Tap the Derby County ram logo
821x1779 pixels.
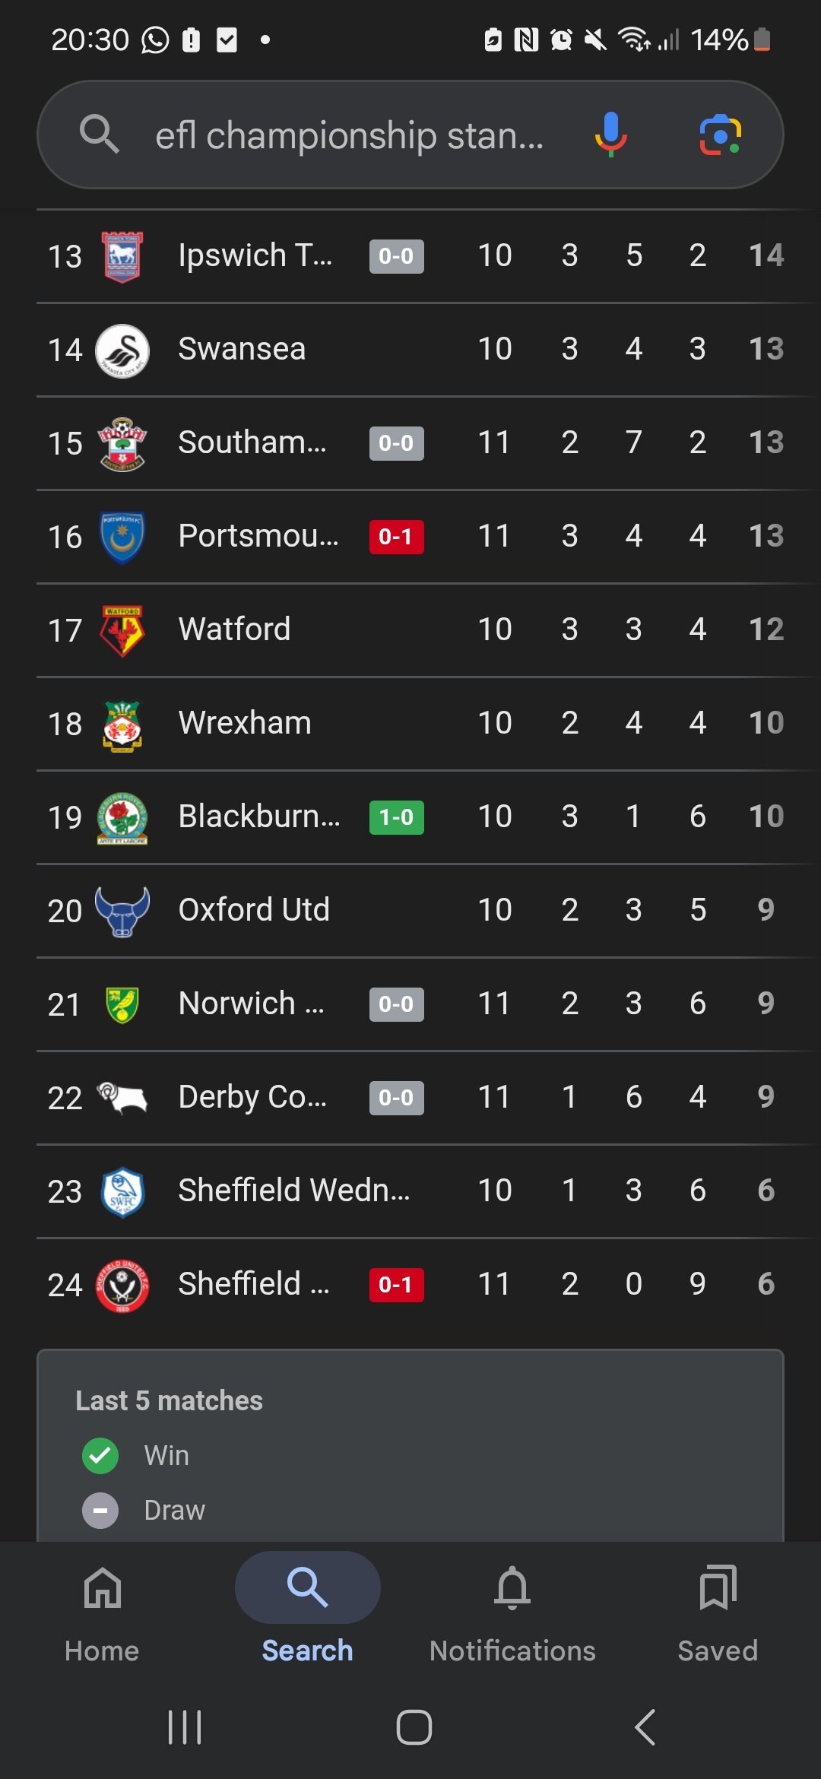point(122,1097)
